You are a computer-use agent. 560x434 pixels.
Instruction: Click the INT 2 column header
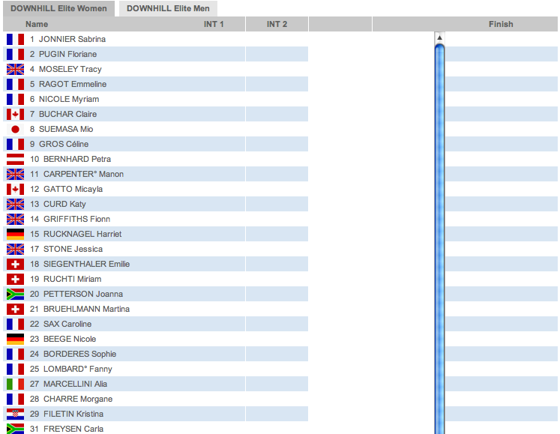click(x=277, y=24)
